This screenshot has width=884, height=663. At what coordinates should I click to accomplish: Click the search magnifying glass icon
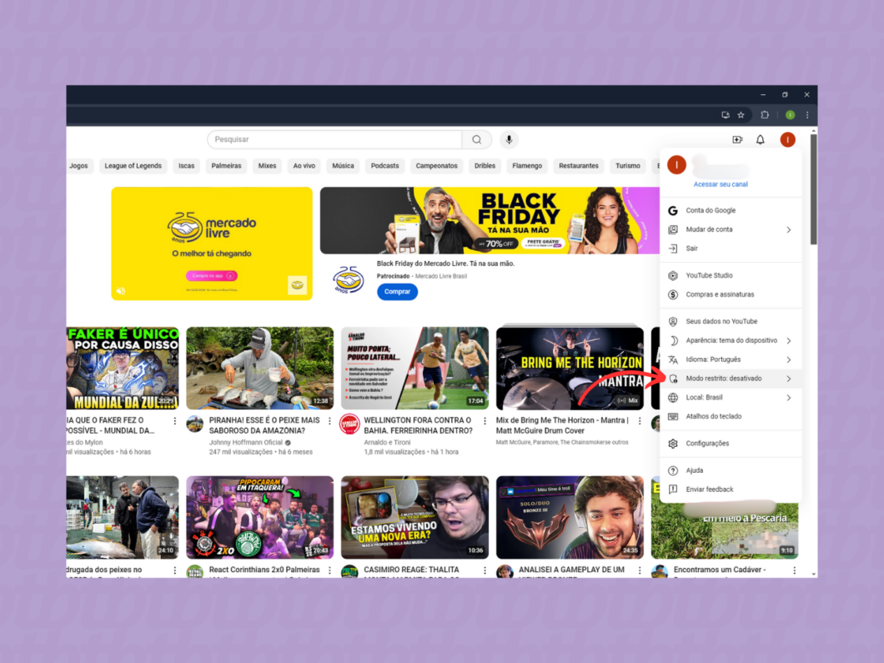pyautogui.click(x=476, y=139)
